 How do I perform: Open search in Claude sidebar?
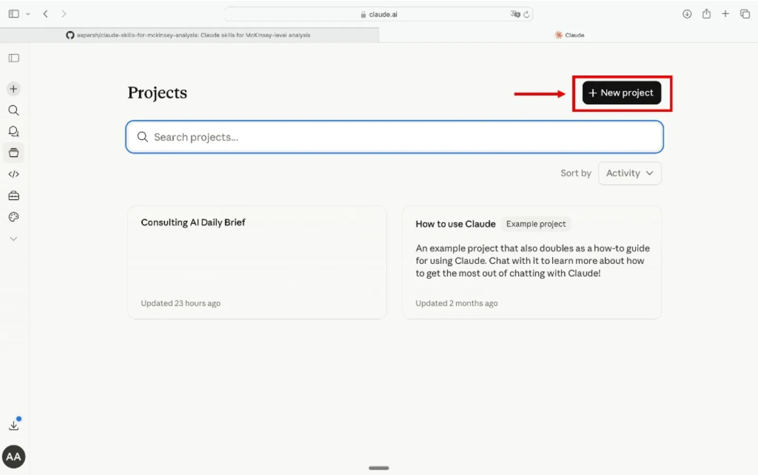14,110
